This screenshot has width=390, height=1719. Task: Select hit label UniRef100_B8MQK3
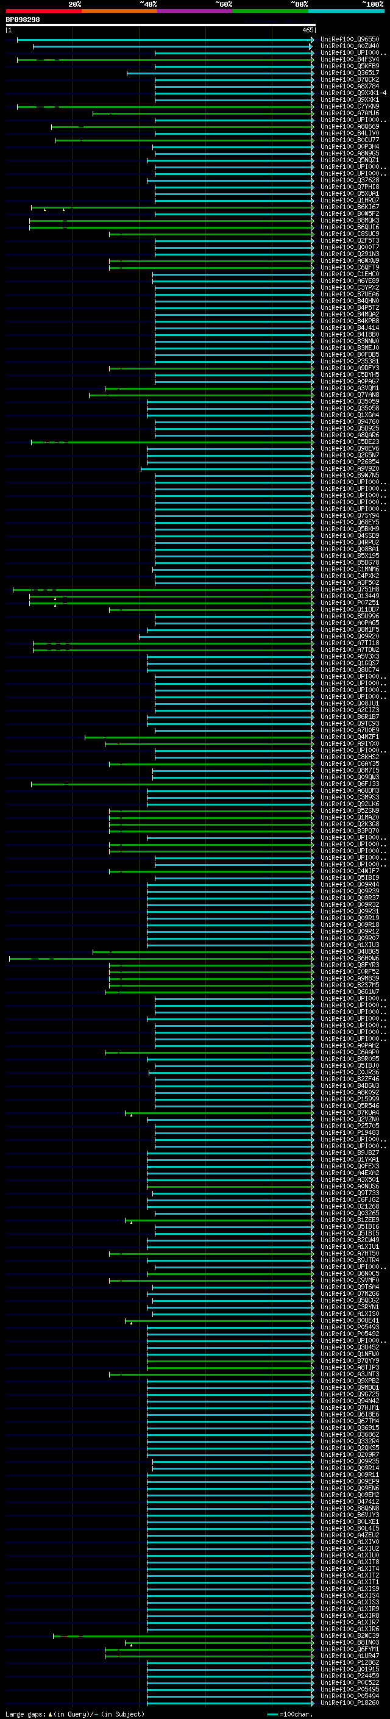point(350,220)
